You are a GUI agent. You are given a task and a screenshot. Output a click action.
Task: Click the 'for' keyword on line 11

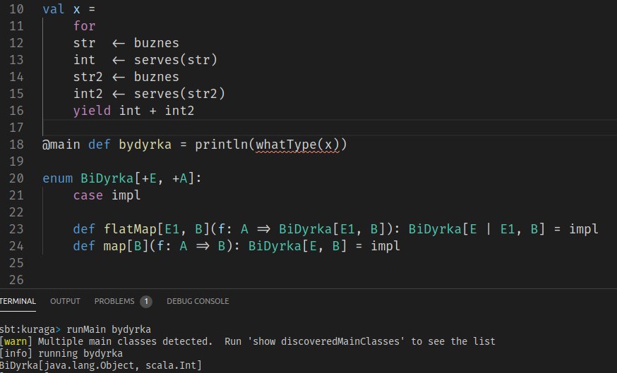coord(84,26)
